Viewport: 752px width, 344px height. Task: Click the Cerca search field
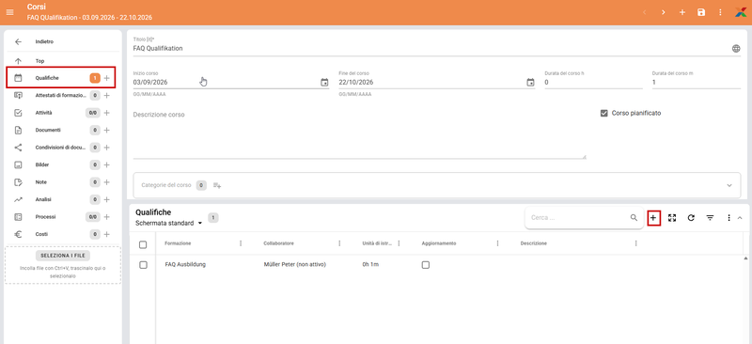(578, 218)
